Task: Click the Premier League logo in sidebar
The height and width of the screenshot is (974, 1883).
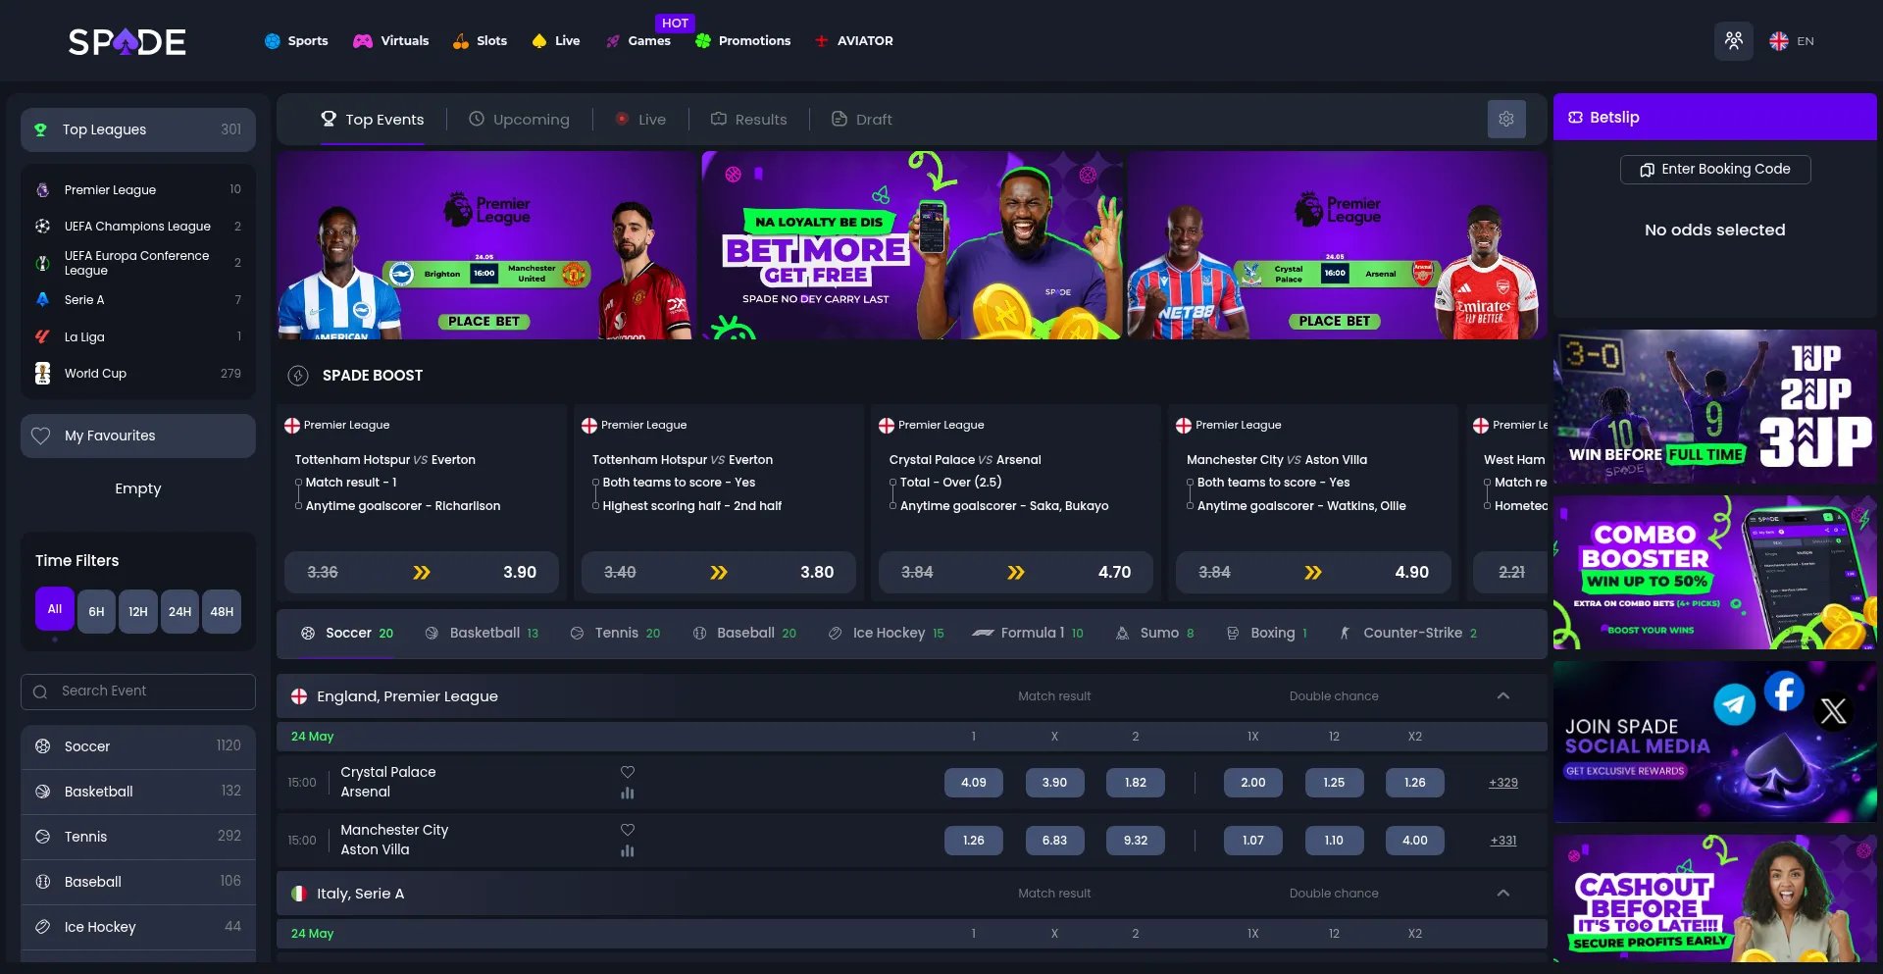Action: pos(43,189)
